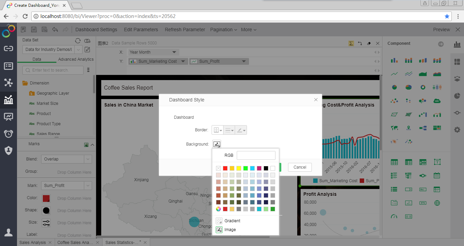Viewport: 464px width, 246px height.
Task: Collapse the Marks panel chevron
Action: pyautogui.click(x=92, y=145)
